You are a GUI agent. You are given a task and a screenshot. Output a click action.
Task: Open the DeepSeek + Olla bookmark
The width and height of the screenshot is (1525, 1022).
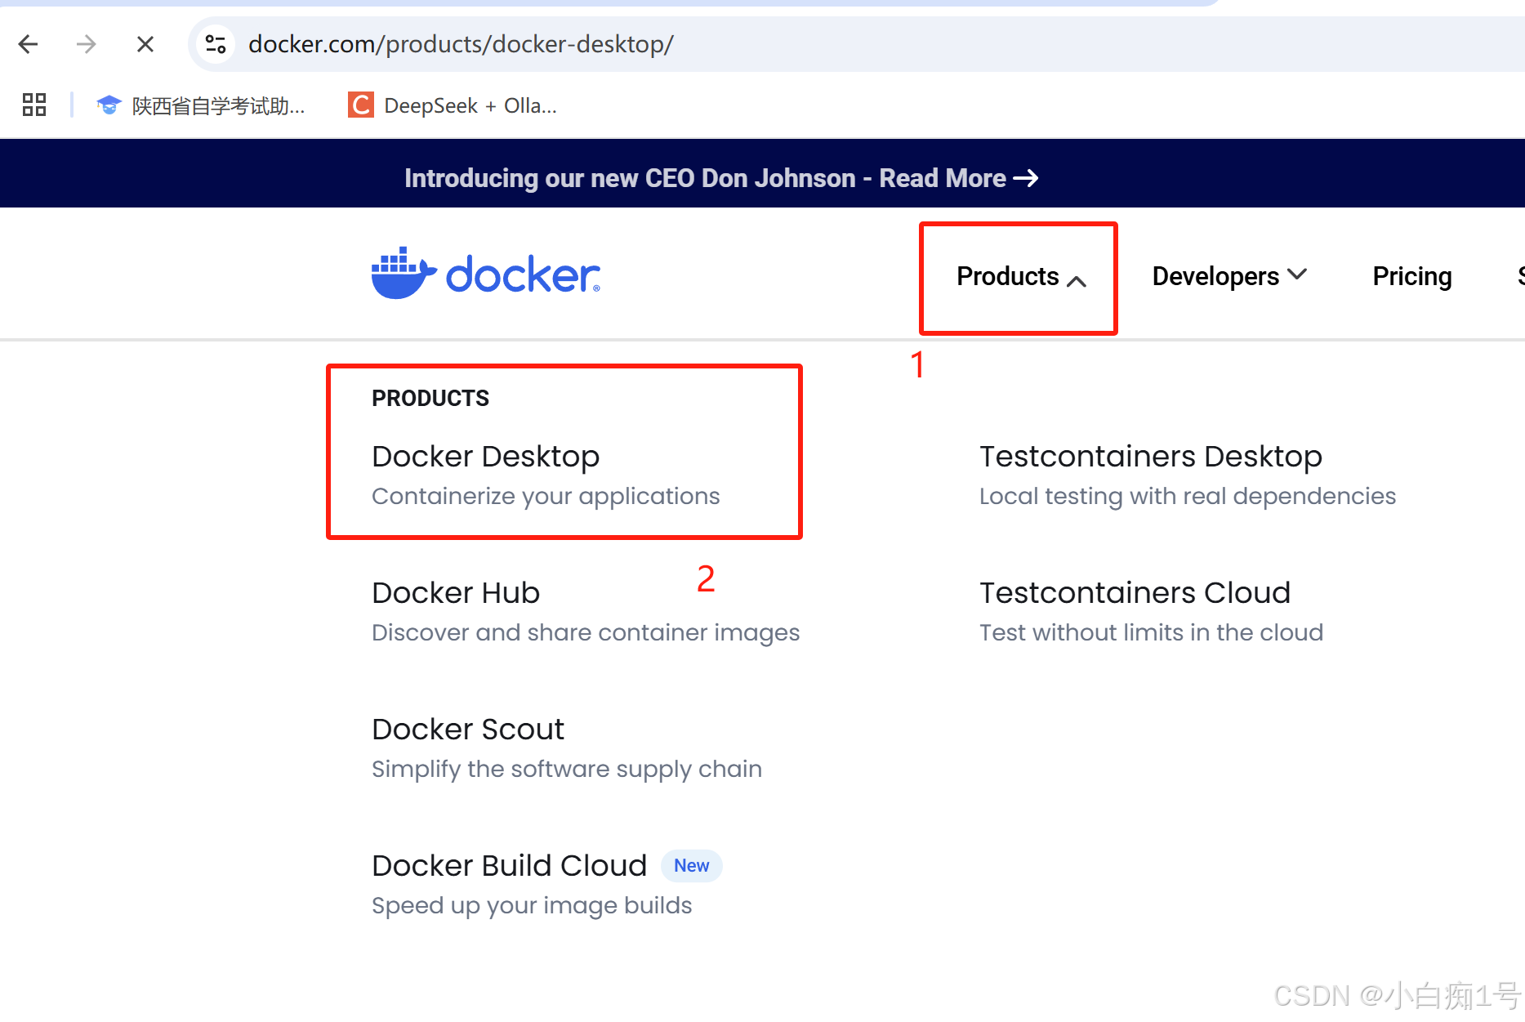tap(453, 105)
